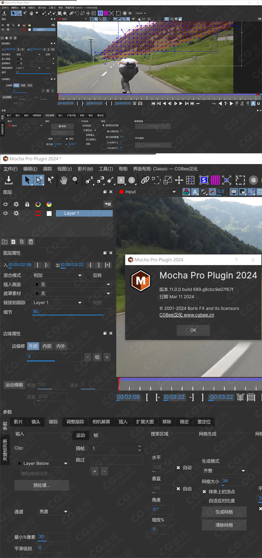This screenshot has width=262, height=558.
Task: Click the new layer group folder icon
Action: click(x=5, y=242)
